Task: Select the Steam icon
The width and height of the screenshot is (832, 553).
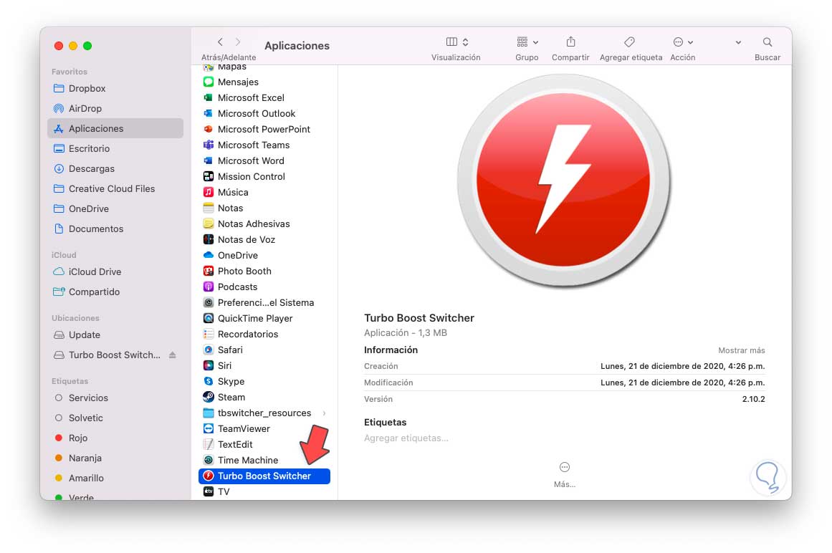Action: click(x=209, y=397)
